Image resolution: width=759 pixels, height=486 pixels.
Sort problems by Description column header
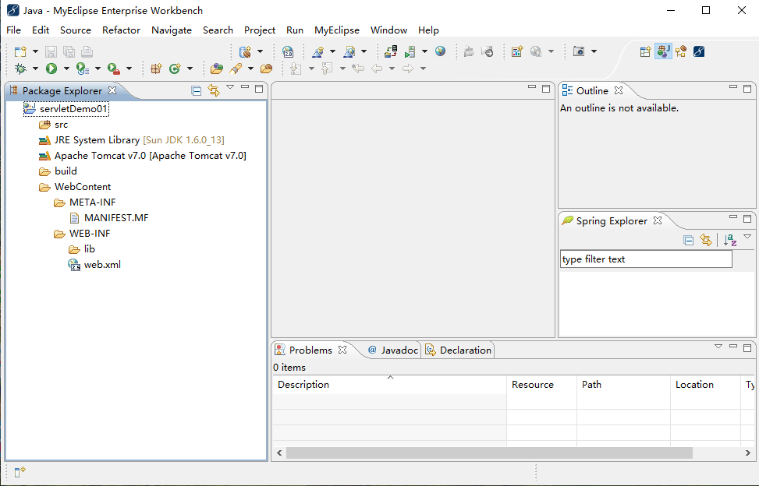(x=304, y=385)
